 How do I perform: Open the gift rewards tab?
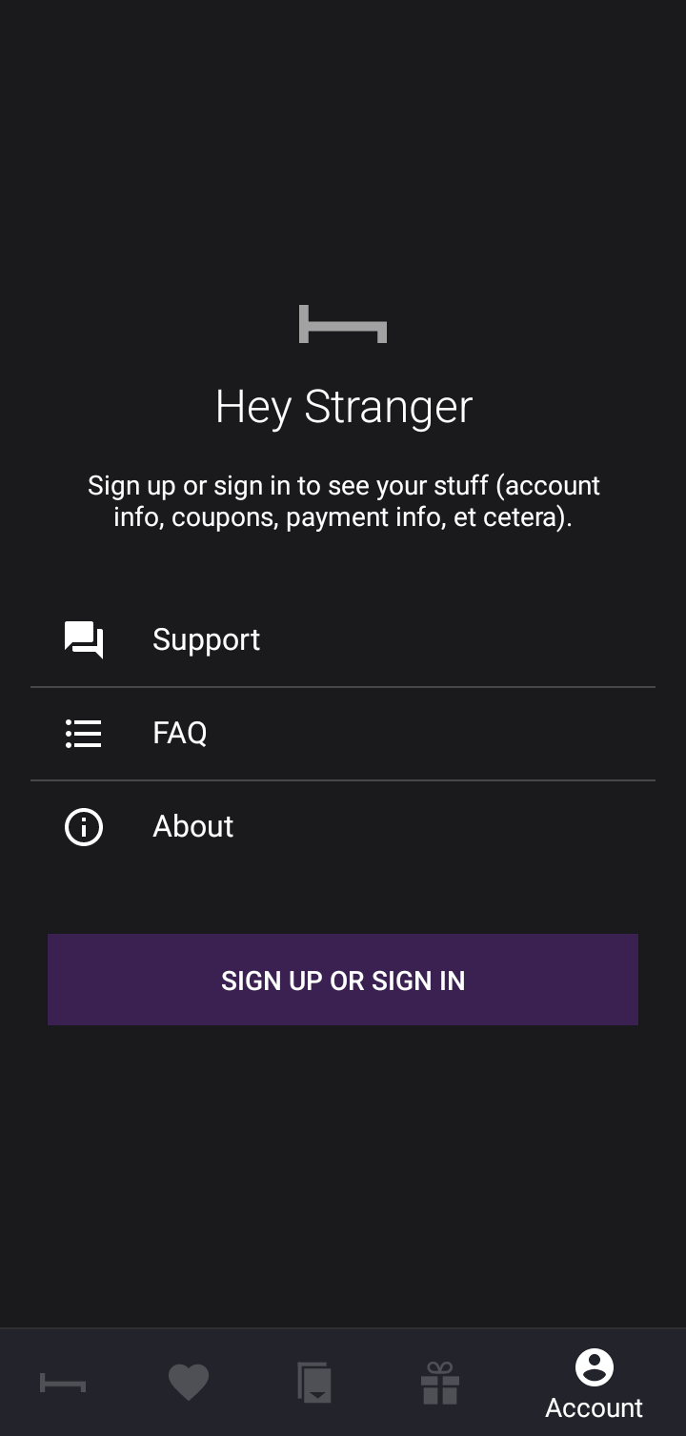pos(440,1383)
